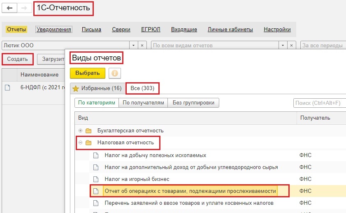Click the Лютик ООО organization field
The width and height of the screenshot is (346, 213).
pos(65,45)
